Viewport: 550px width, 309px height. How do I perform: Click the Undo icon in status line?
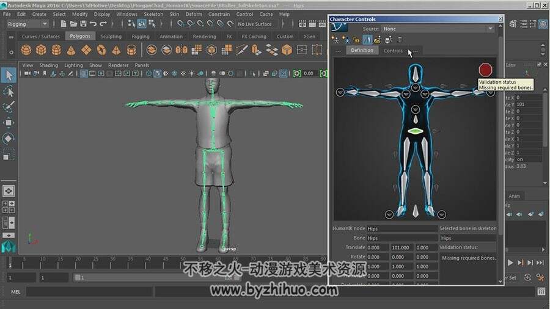[x=93, y=24]
